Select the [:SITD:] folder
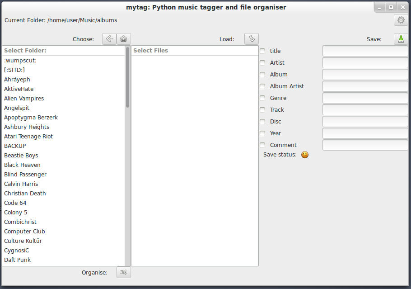 coord(63,70)
